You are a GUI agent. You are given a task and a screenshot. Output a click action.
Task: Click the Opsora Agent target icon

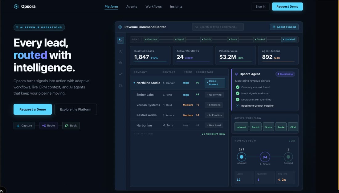(236, 74)
